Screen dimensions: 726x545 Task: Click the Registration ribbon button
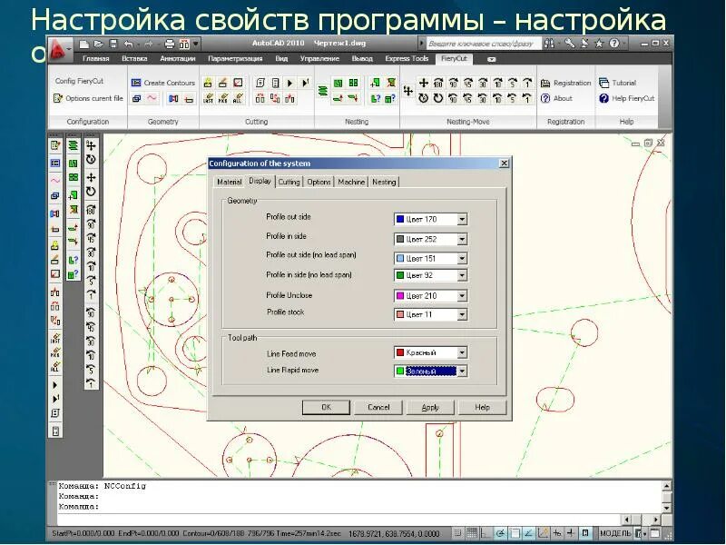[x=565, y=83]
